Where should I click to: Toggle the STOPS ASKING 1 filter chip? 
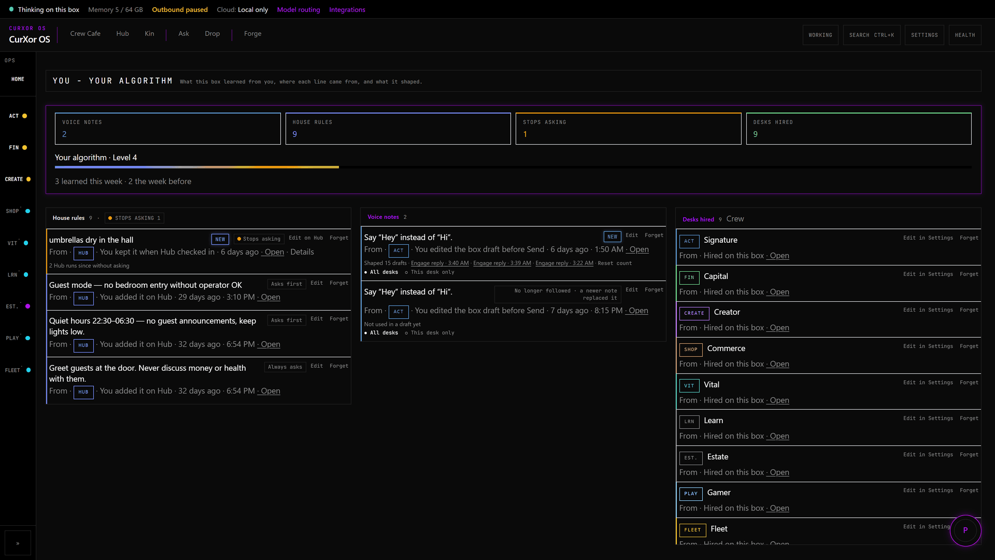pyautogui.click(x=134, y=218)
